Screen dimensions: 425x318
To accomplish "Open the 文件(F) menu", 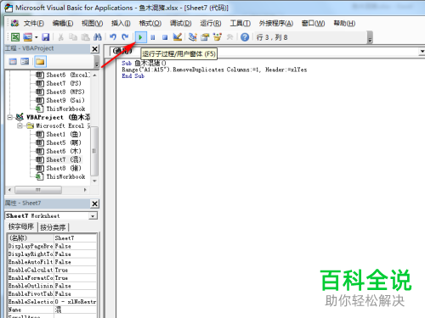I will 34,23.
